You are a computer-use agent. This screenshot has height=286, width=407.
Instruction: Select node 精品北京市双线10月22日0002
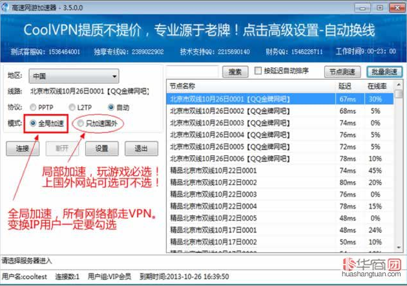(280, 182)
